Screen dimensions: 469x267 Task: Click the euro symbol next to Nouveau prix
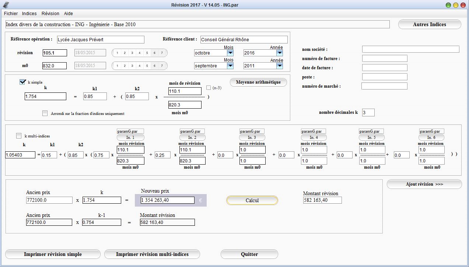pyautogui.click(x=200, y=200)
